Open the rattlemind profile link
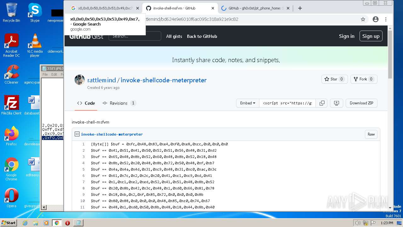This screenshot has width=403, height=227. tap(101, 80)
